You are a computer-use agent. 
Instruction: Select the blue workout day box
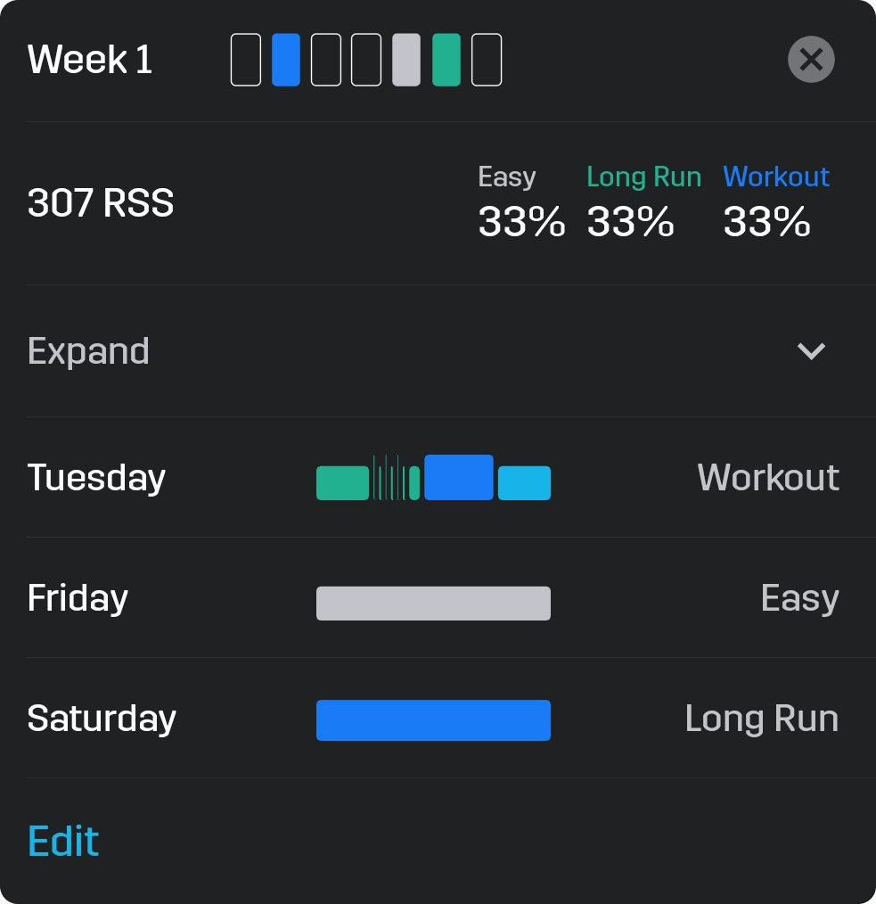(x=286, y=60)
